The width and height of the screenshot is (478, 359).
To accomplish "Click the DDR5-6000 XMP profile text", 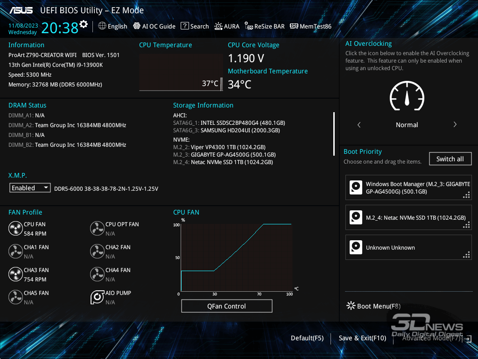I will pos(106,189).
